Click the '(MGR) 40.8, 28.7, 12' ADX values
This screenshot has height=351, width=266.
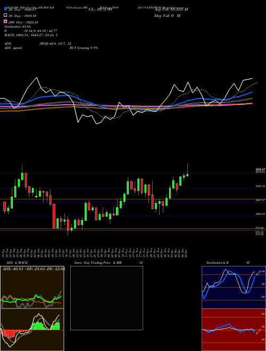coord(55,44)
